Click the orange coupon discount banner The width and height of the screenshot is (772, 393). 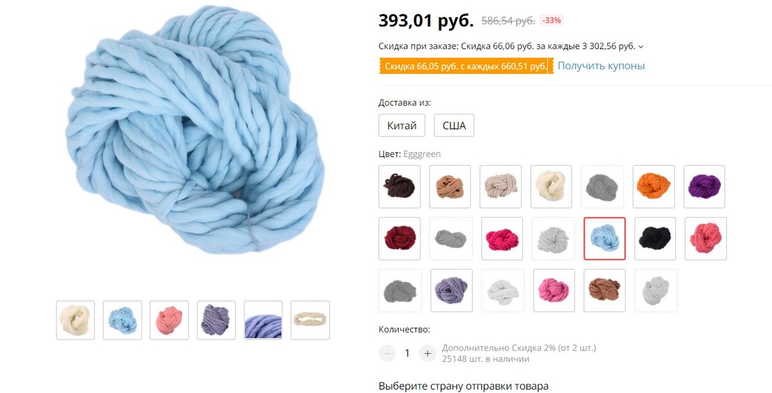pyautogui.click(x=466, y=66)
